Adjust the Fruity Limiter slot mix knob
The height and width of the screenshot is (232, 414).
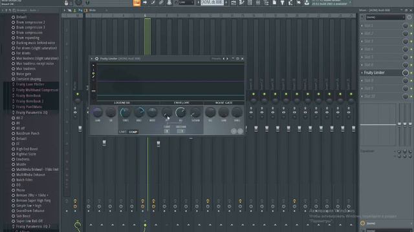[406, 73]
